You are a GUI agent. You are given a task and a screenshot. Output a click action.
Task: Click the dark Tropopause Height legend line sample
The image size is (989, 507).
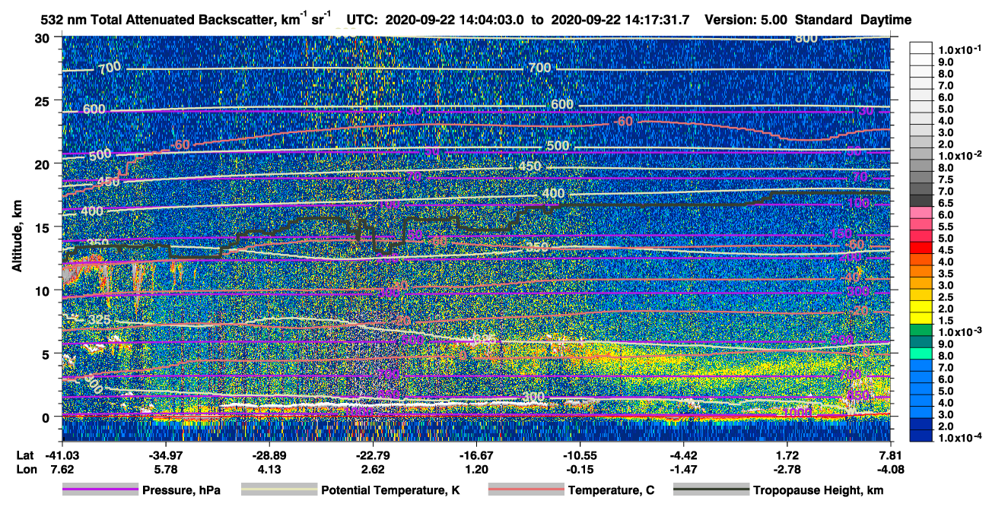(711, 490)
